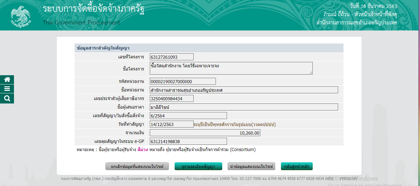Click the contract date field 14/12/2563
The height and width of the screenshot is (186, 420).
[171, 124]
